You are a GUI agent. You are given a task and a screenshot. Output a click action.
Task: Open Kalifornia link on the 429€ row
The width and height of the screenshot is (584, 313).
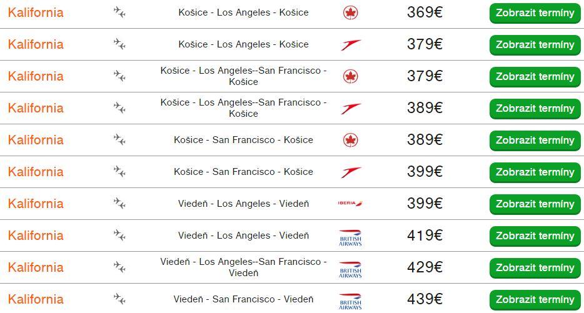coord(36,267)
